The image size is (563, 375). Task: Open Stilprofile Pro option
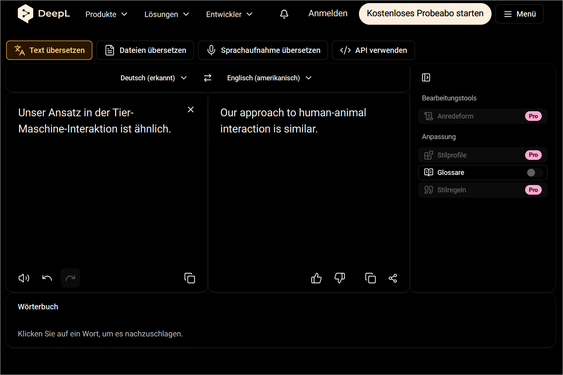pos(483,155)
